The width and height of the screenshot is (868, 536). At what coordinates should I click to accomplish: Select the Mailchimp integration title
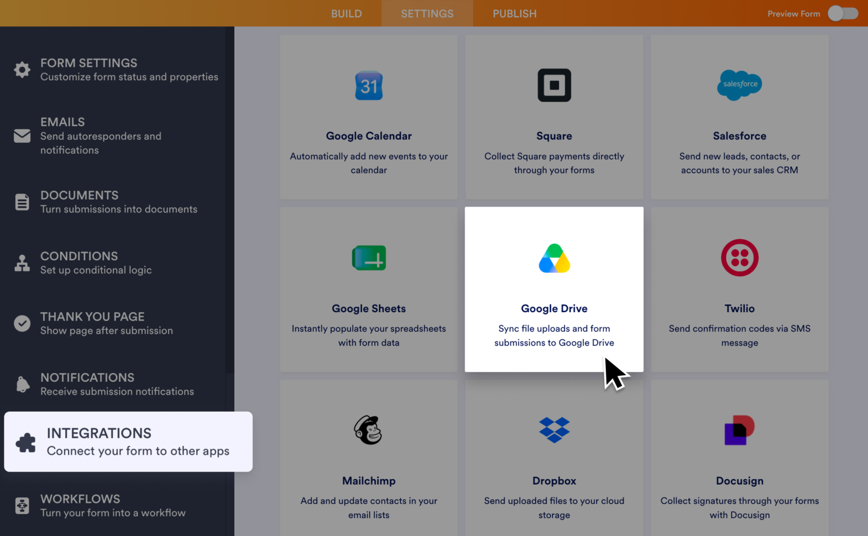(369, 481)
